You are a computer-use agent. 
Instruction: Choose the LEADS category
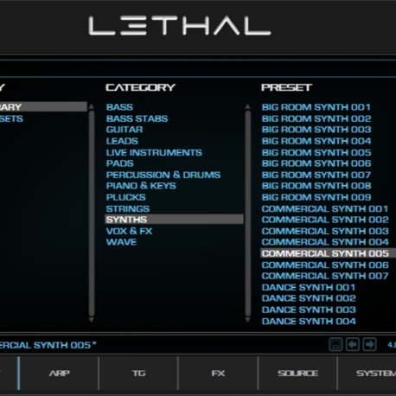[122, 141]
